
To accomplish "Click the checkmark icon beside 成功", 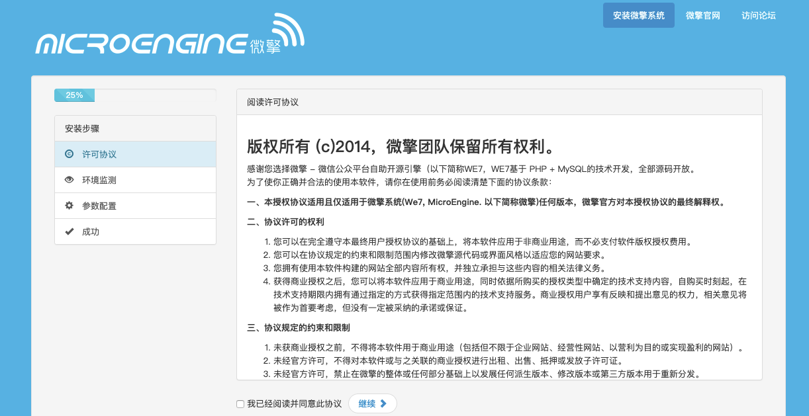I will [x=69, y=231].
